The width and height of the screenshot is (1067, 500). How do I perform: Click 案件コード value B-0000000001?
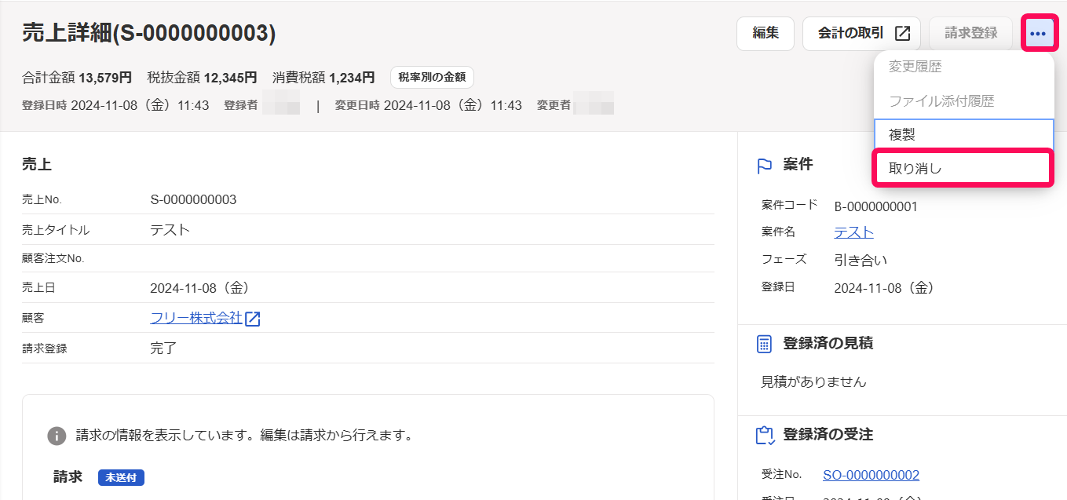pos(875,207)
